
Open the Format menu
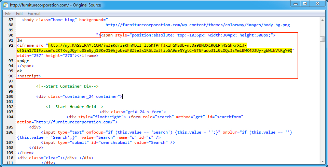pyautogui.click(x=34, y=14)
